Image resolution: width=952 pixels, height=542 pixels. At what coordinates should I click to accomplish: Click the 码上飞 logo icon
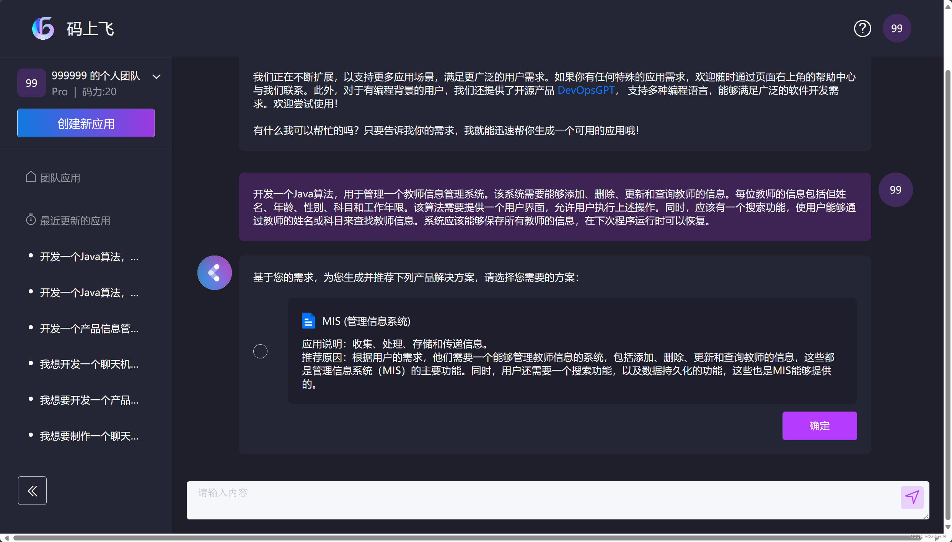(43, 29)
